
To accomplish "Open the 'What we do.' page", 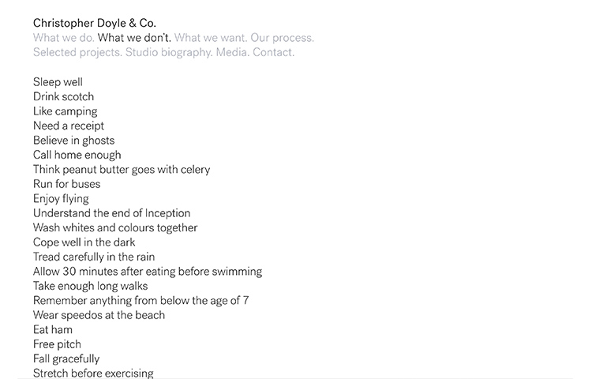I will [x=63, y=38].
